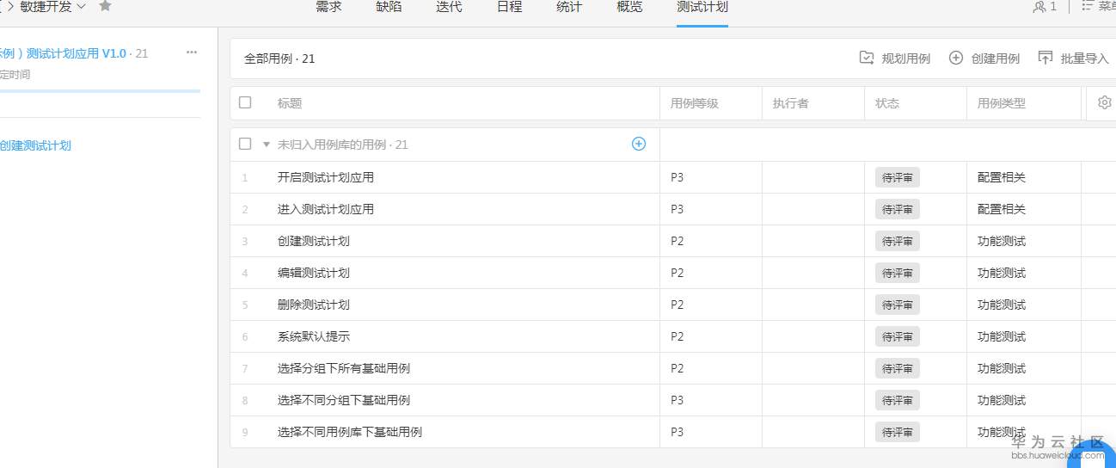The image size is (1116, 468).
Task: Click P2 level of 编辑测试计划
Action: point(678,274)
